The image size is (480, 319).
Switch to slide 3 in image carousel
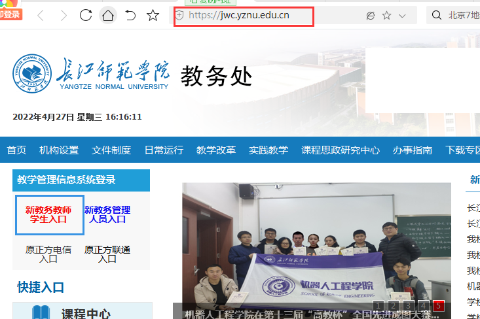click(x=409, y=305)
